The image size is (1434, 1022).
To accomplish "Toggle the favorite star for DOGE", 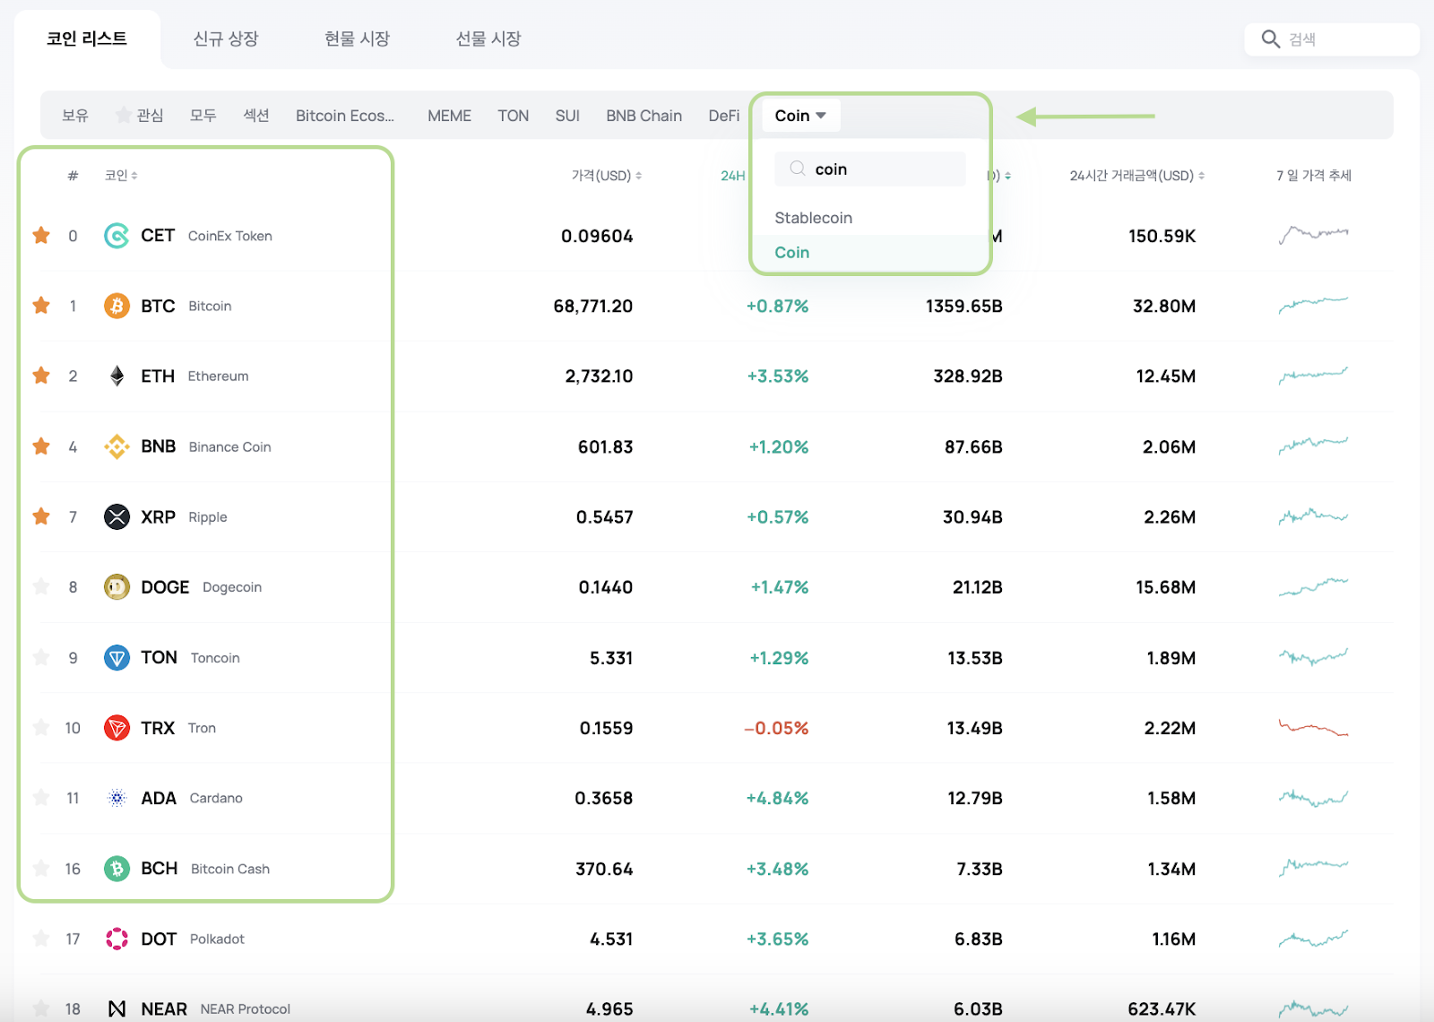I will pyautogui.click(x=40, y=587).
